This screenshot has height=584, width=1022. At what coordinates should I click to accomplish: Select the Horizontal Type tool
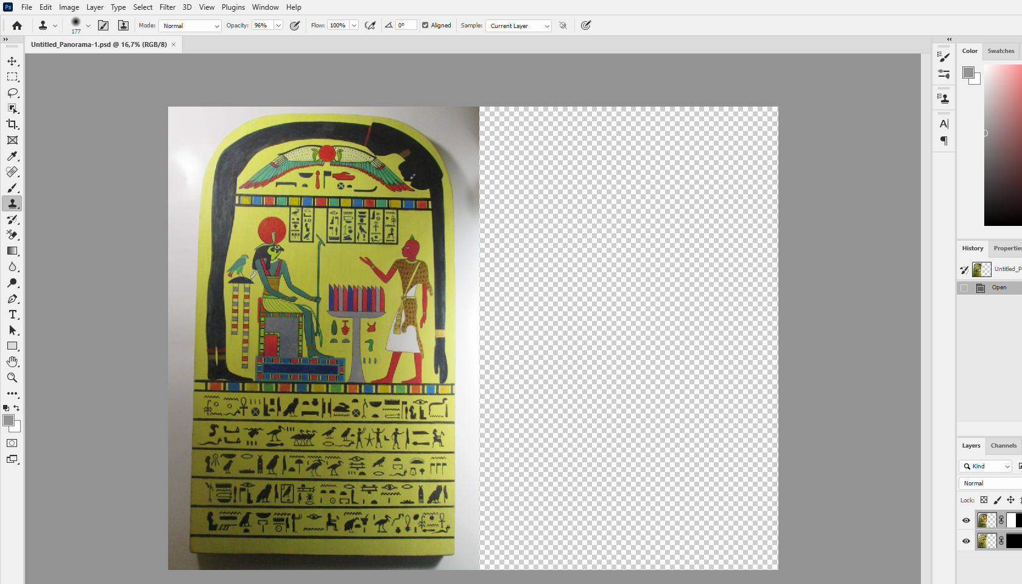point(12,315)
